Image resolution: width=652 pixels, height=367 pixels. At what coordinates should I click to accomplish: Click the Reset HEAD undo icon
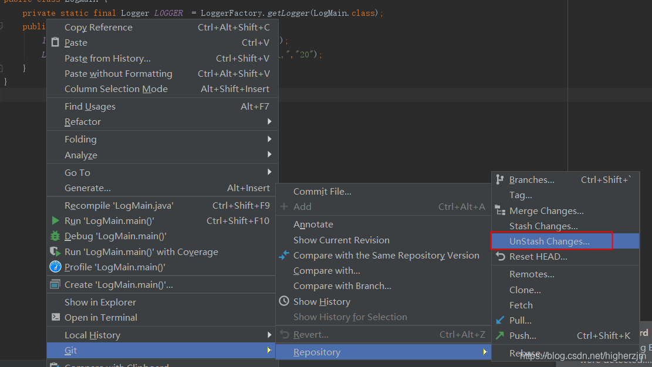click(x=501, y=256)
